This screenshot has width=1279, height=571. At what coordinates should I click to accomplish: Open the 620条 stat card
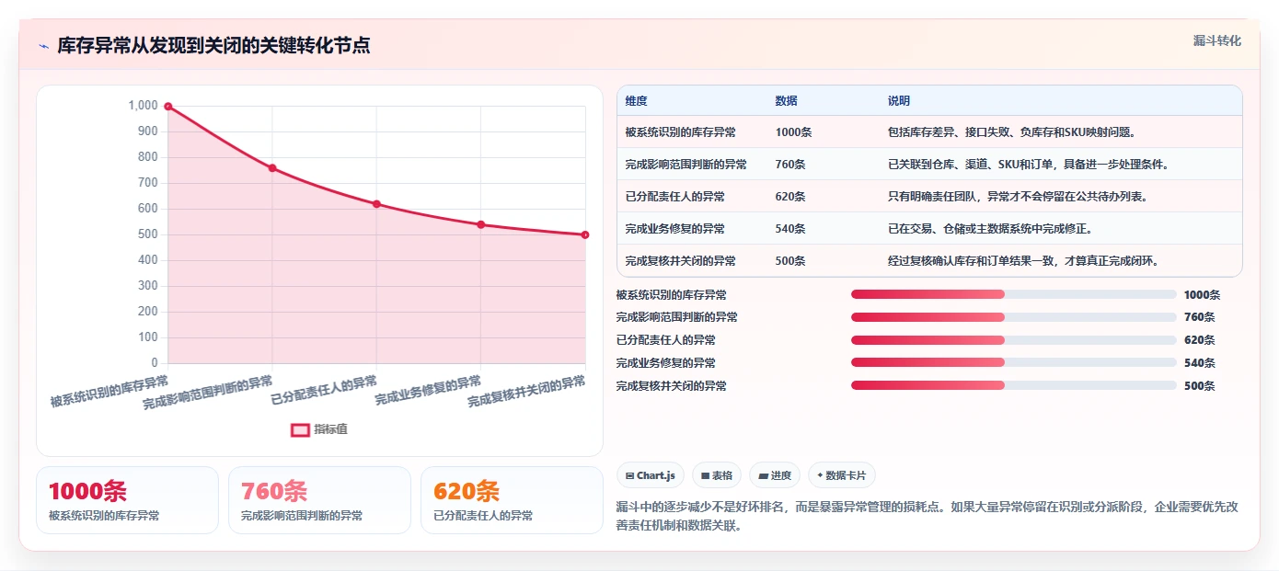tap(512, 500)
